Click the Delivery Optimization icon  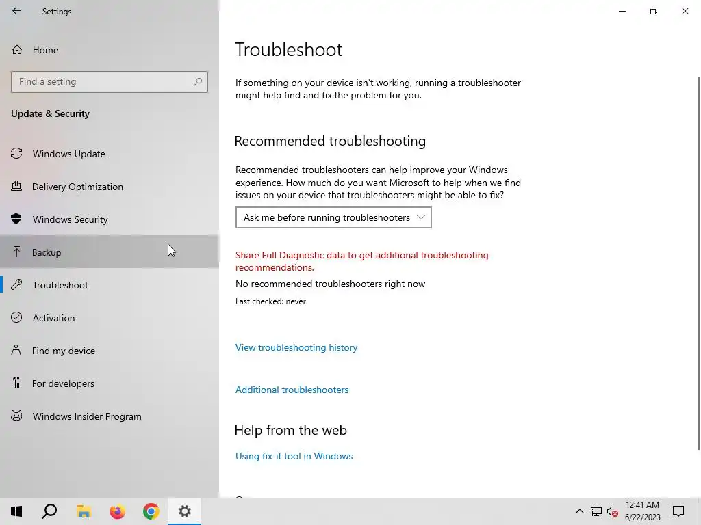[16, 187]
